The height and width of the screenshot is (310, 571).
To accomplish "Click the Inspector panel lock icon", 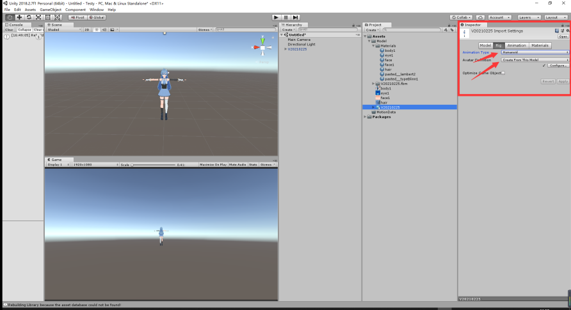I will pos(562,25).
